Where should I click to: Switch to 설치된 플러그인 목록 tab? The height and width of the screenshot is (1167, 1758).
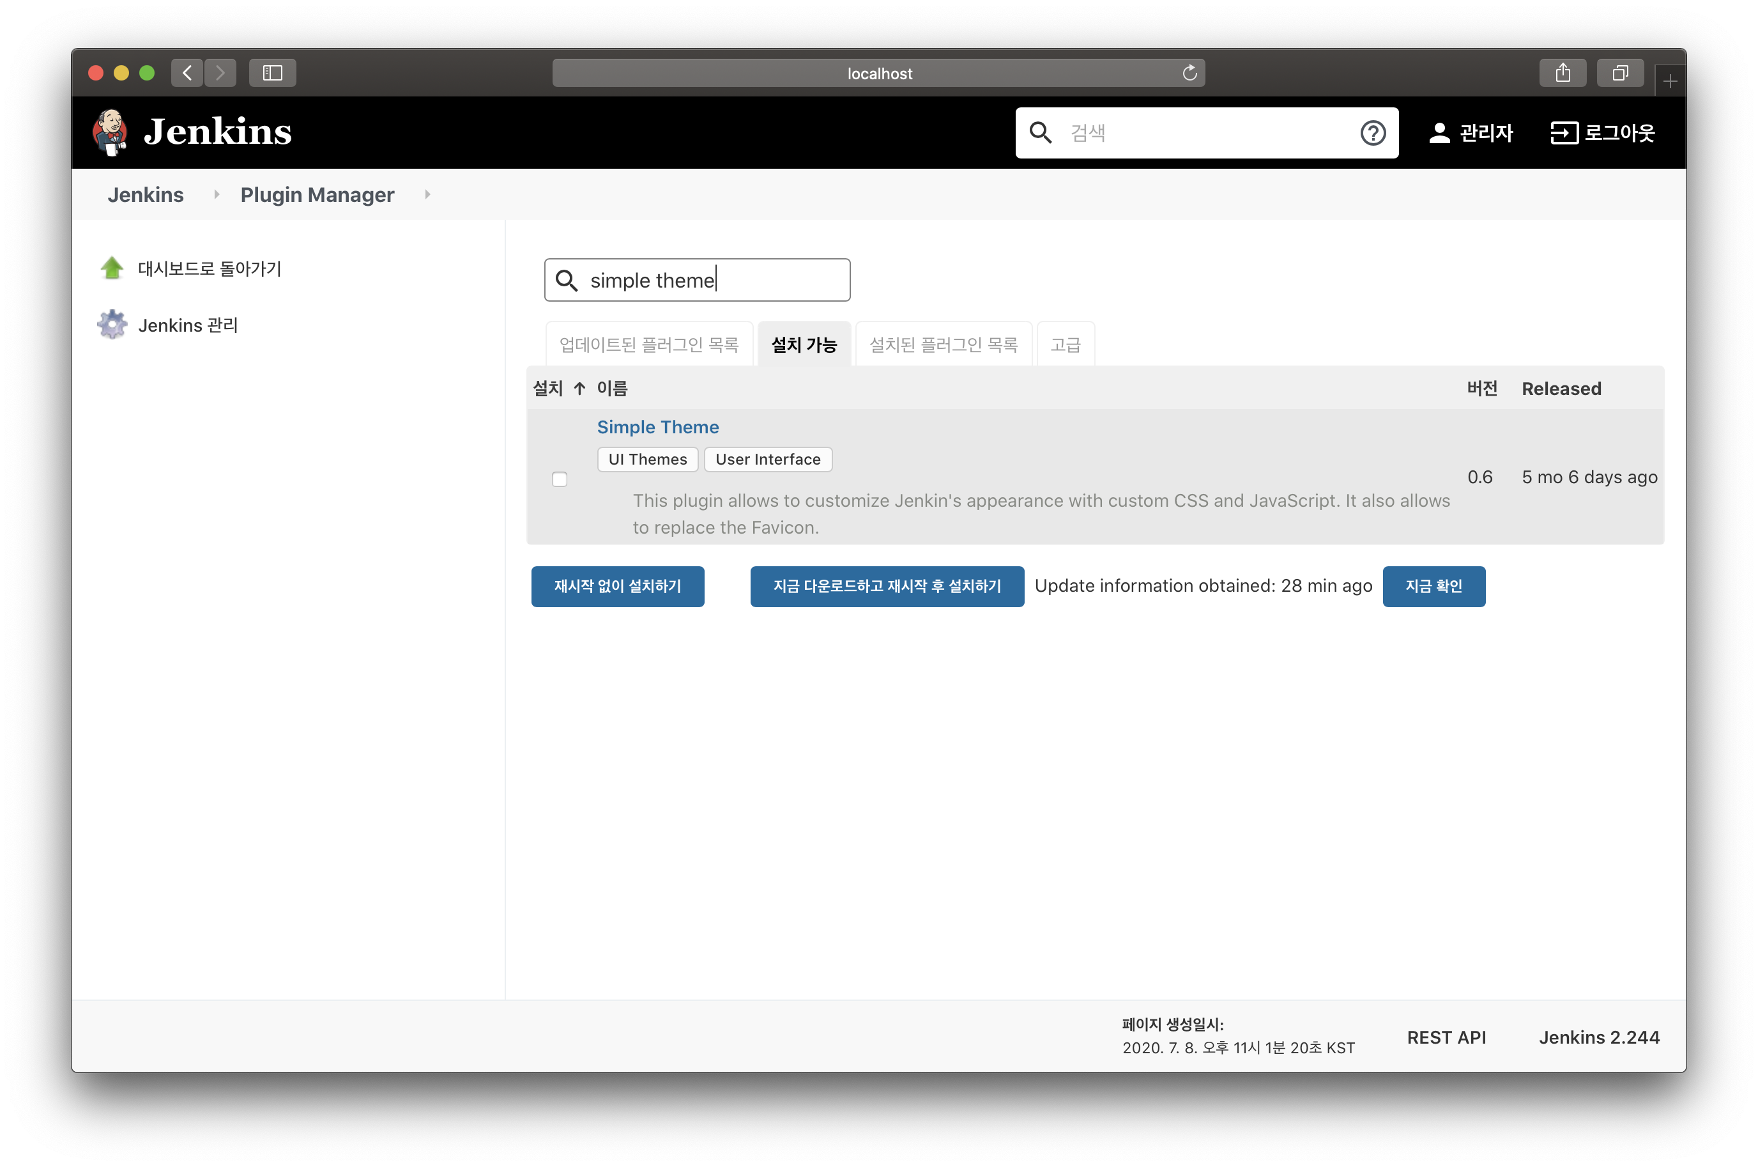click(943, 344)
